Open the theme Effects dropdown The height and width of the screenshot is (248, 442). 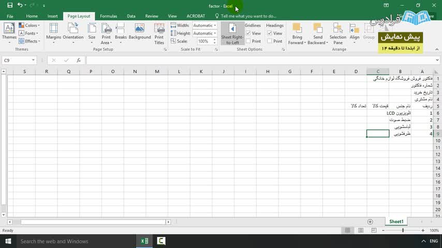click(30, 41)
